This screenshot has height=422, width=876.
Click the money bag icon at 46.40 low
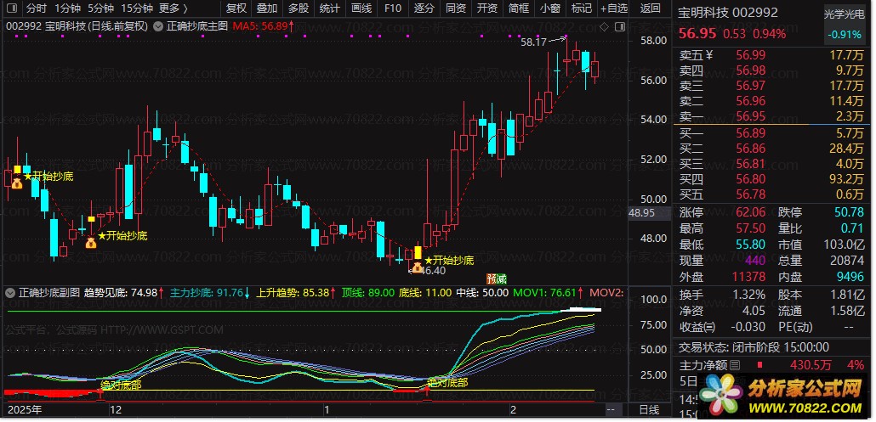pos(416,266)
